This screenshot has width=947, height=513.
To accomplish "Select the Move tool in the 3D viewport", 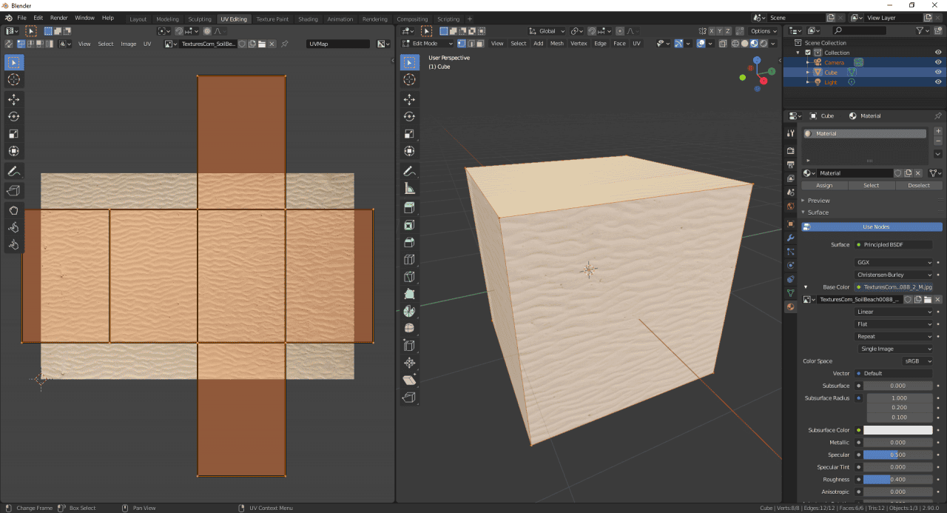I will point(410,98).
